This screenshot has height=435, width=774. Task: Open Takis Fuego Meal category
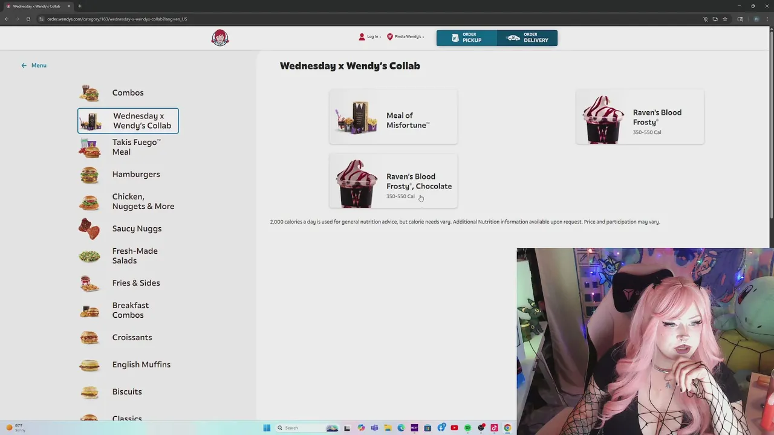tap(128, 147)
